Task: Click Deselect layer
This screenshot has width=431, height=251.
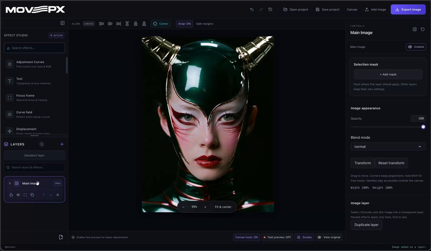Action: pyautogui.click(x=34, y=155)
